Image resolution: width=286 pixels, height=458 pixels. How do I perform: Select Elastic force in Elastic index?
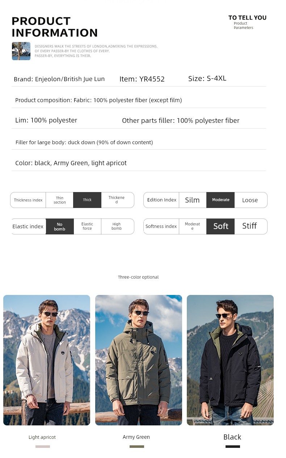[87, 226]
